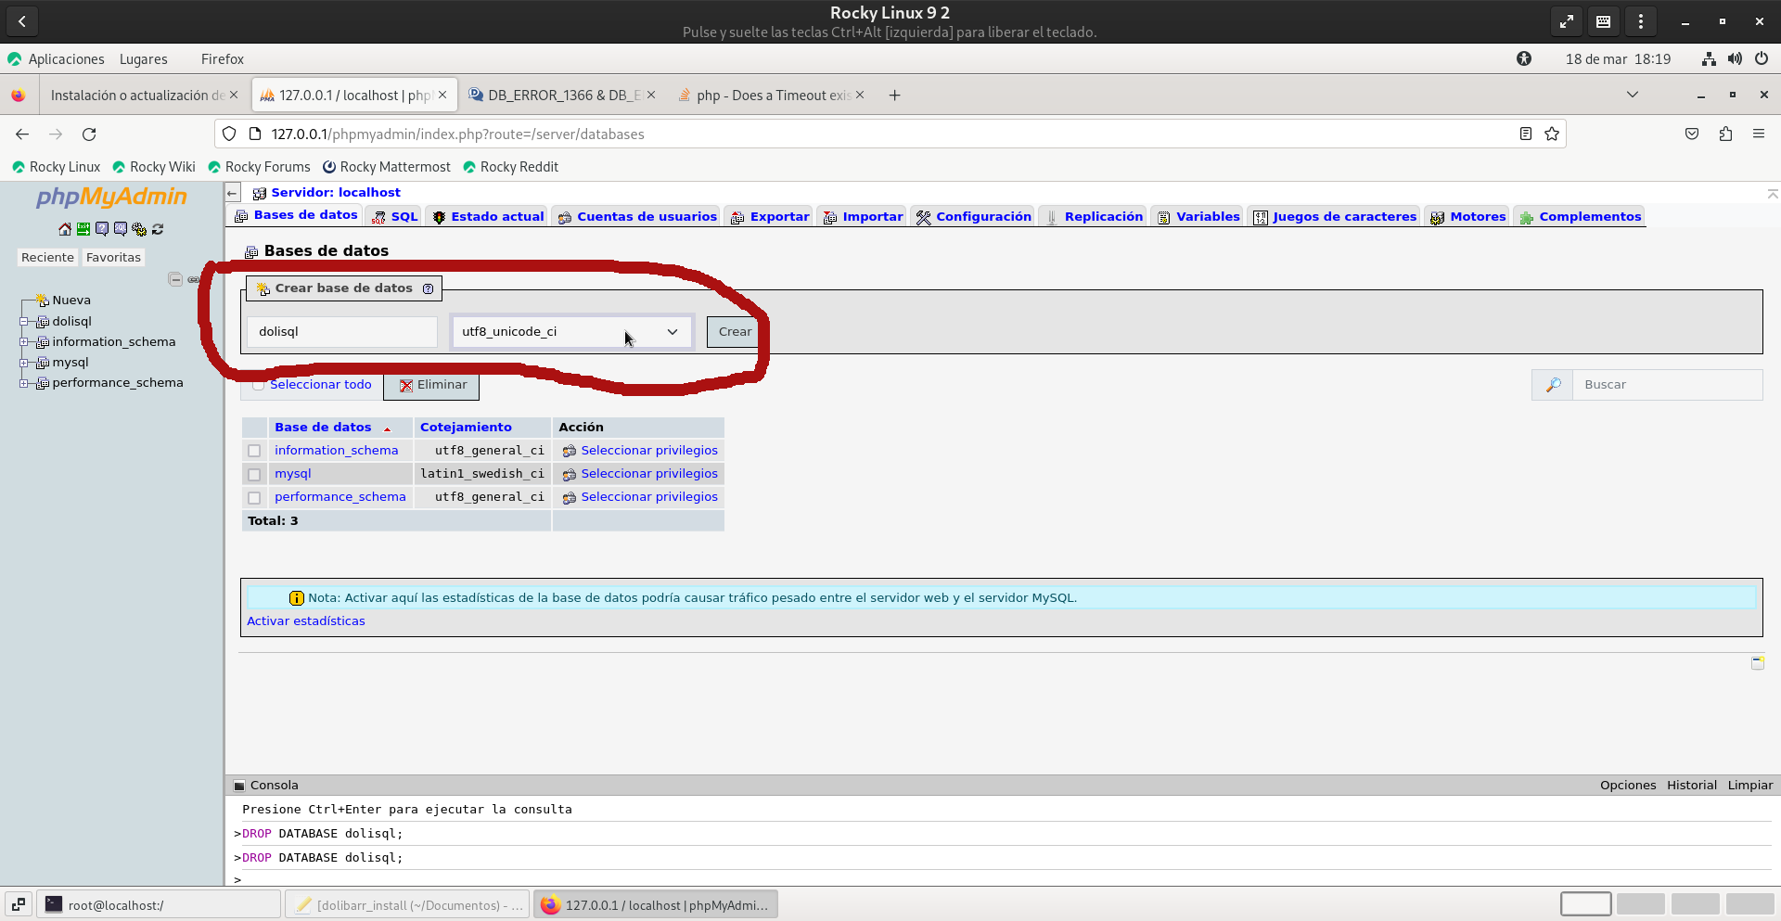
Task: Open the phpMyAdmin documentation help icon
Action: tap(102, 229)
